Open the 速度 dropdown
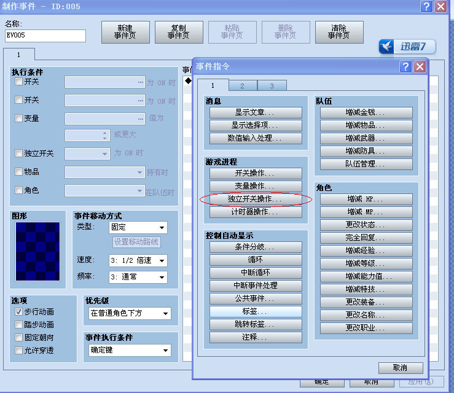Image resolution: width=454 pixels, height=393 pixels. tap(138, 260)
